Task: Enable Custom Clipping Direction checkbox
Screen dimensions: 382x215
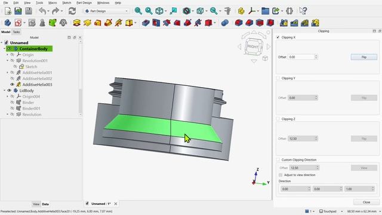Action: coord(278,159)
